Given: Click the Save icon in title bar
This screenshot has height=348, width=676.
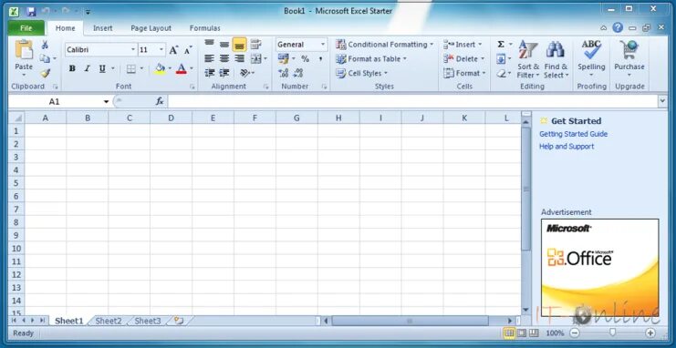Looking at the screenshot, I should point(31,11).
